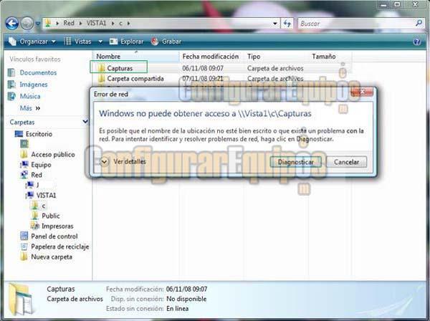430x321 pixels.
Task: Click the grayed forward navigation arrow
Action: 27,24
